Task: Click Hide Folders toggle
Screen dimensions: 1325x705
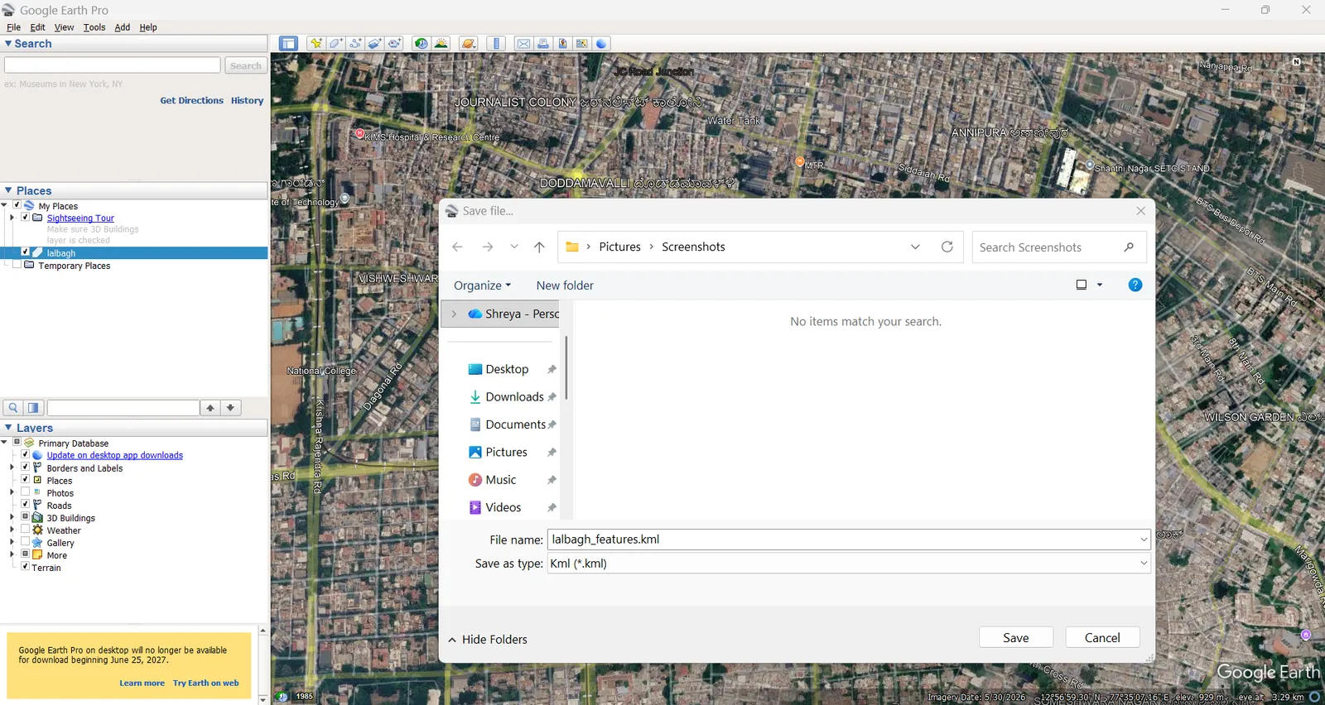Action: (x=487, y=640)
